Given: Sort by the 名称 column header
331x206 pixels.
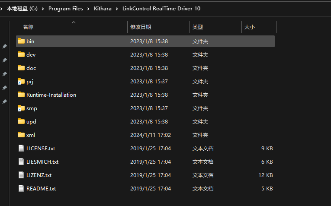Looking at the screenshot, I should tap(28, 27).
